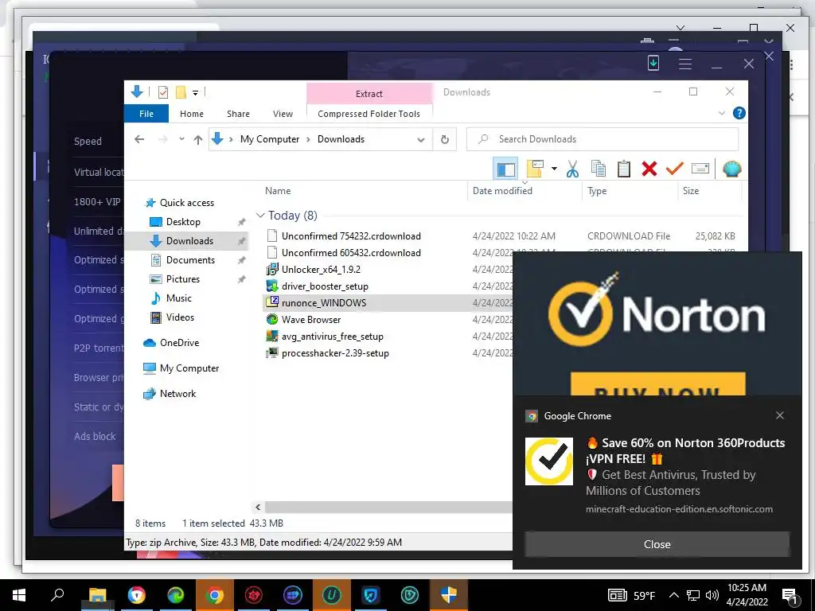
Task: Select Unconfirmed 605432.crdownload file
Action: 351,252
